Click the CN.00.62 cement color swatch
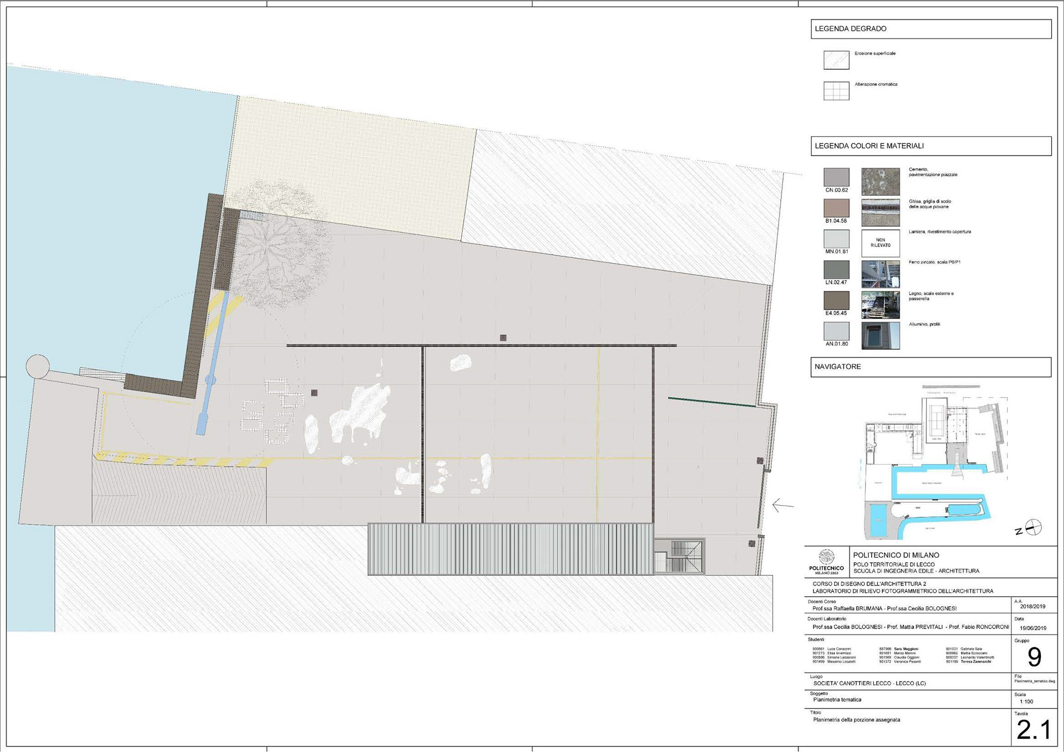The height and width of the screenshot is (752, 1064). coord(836,177)
